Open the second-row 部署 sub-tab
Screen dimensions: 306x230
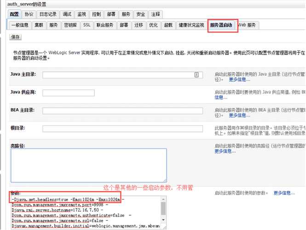[x=124, y=25]
